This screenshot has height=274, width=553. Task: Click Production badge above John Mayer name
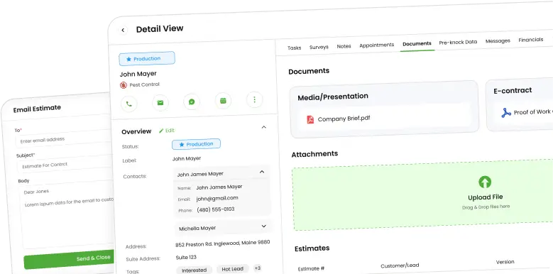[x=147, y=58]
